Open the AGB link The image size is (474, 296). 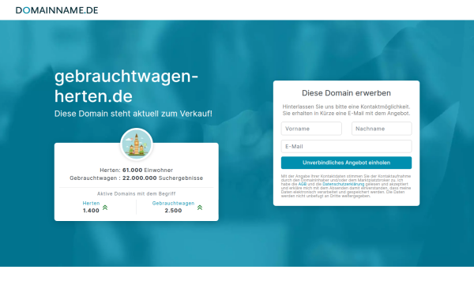[x=303, y=184]
